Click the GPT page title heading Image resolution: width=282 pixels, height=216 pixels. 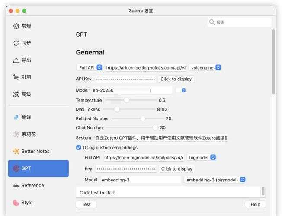(81, 35)
